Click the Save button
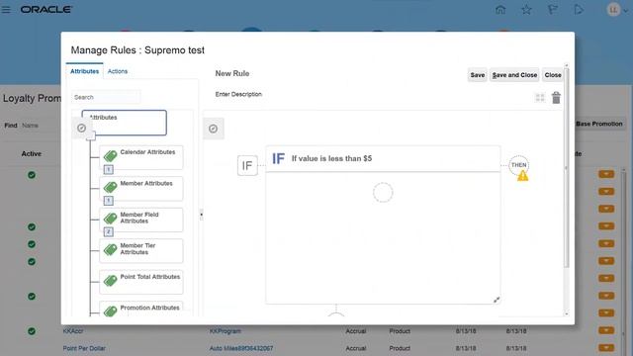The height and width of the screenshot is (356, 633). click(x=477, y=75)
